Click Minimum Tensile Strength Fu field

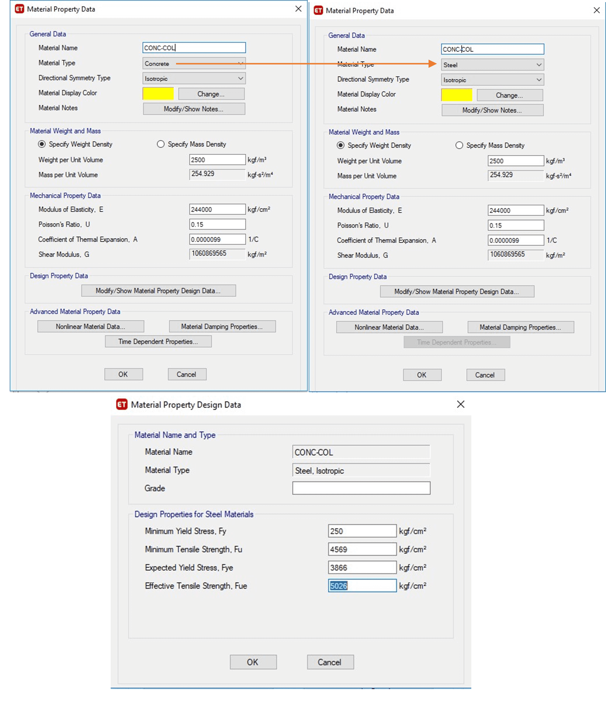pos(362,549)
